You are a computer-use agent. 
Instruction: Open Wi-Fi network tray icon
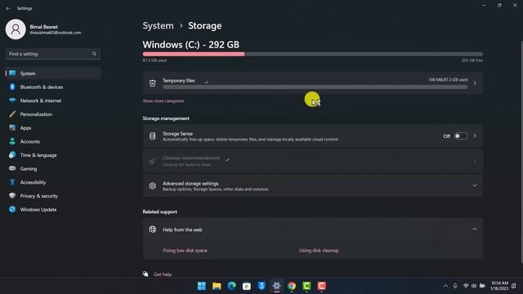pos(466,286)
